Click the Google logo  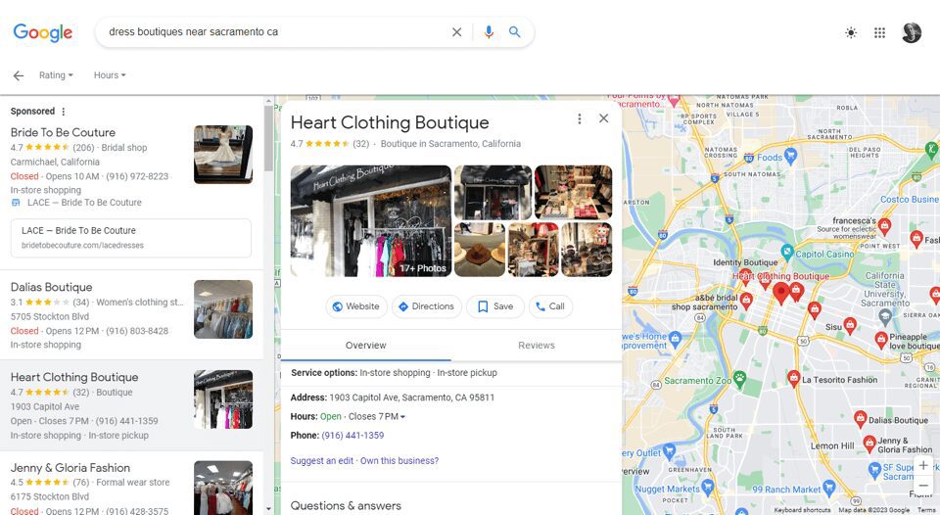click(x=42, y=32)
